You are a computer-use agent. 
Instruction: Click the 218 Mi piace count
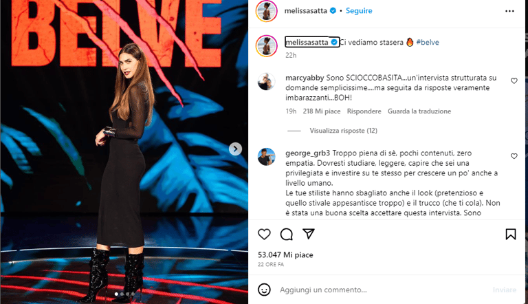pos(322,111)
